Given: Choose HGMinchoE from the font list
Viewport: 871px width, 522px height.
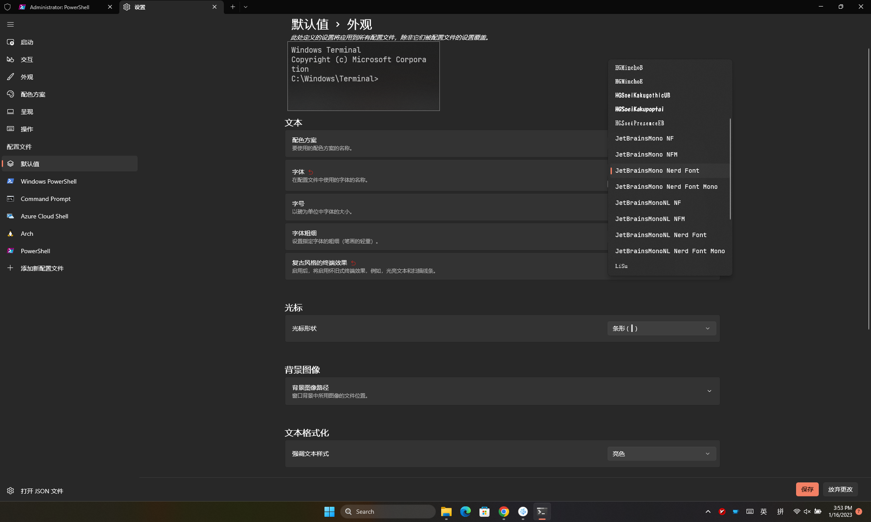Looking at the screenshot, I should (x=670, y=81).
